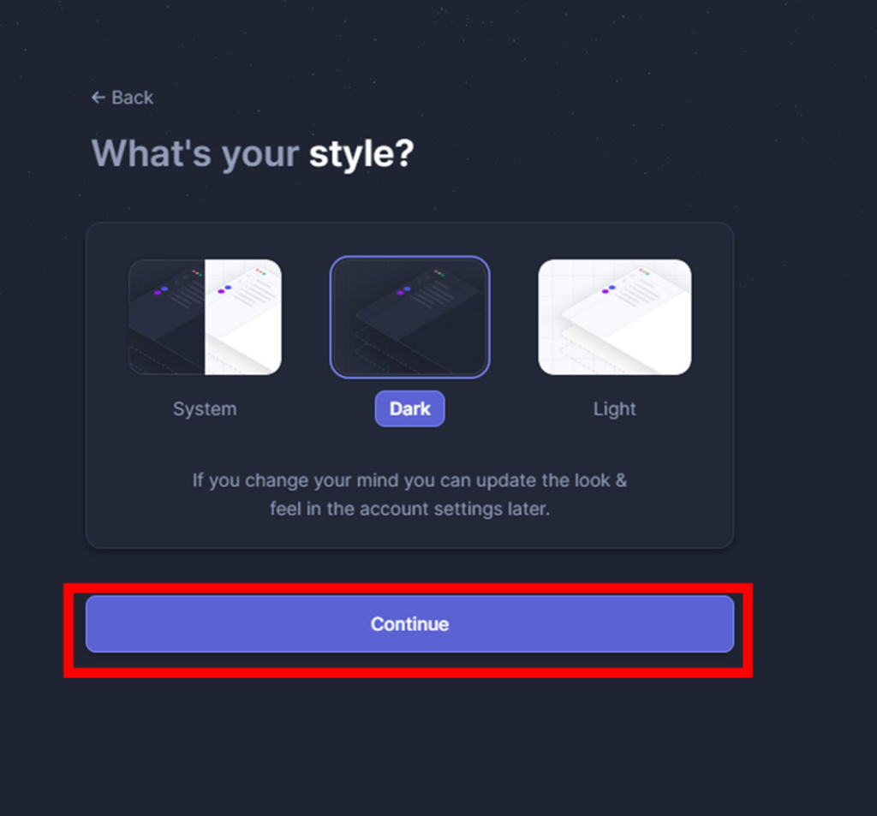Click the white half of the System preview
The image size is (877, 816).
[243, 317]
